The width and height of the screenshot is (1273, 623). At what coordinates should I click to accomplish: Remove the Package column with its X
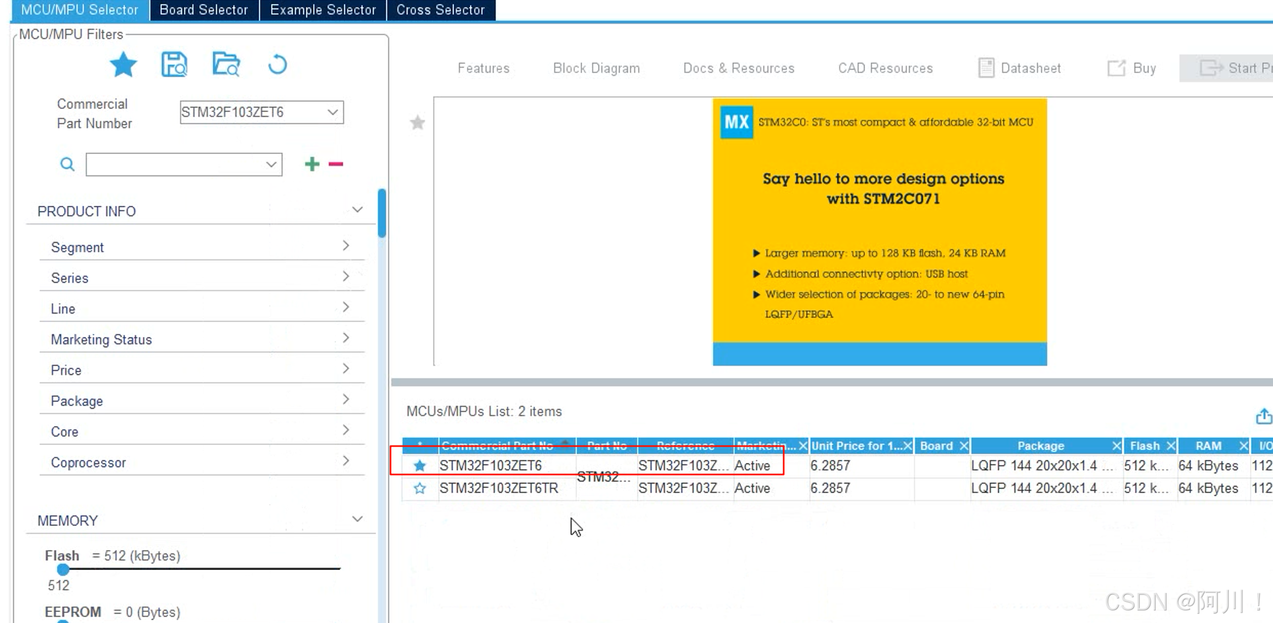pyautogui.click(x=1116, y=446)
